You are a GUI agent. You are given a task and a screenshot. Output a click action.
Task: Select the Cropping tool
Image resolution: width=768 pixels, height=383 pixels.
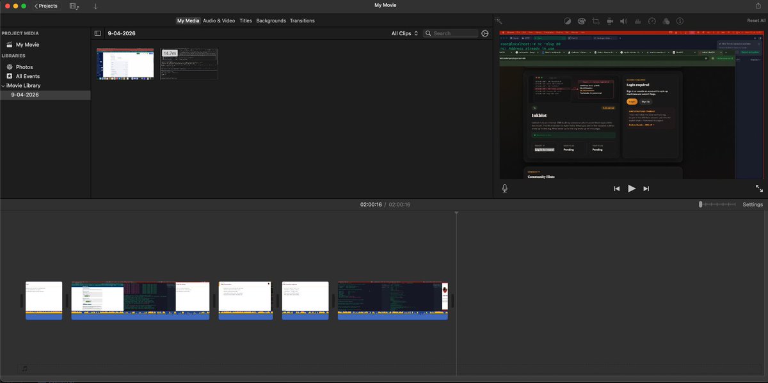tap(596, 21)
